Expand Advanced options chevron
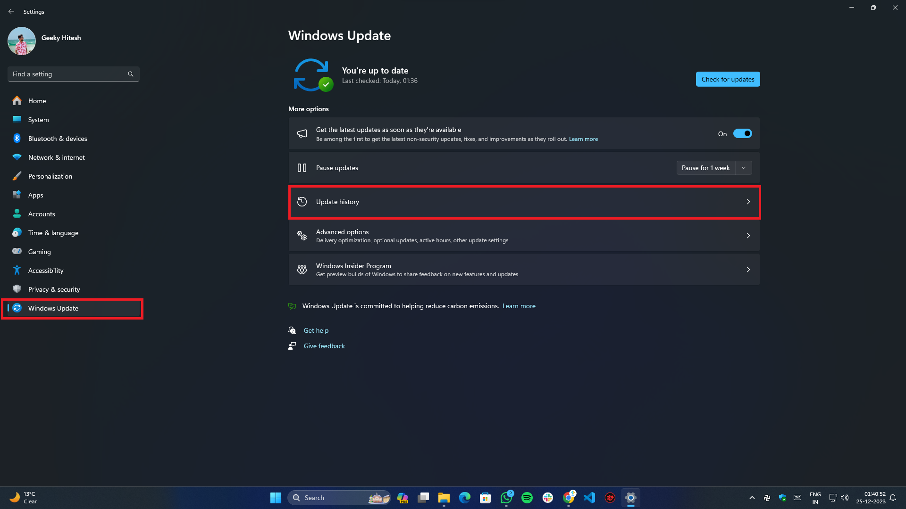906x509 pixels. 748,236
